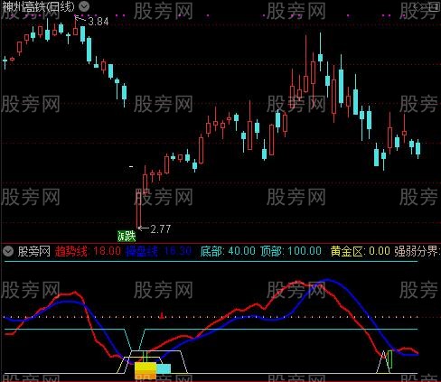Click the 股旁网 indicator name in the sub-panel header
This screenshot has width=441, height=382.
(x=33, y=251)
